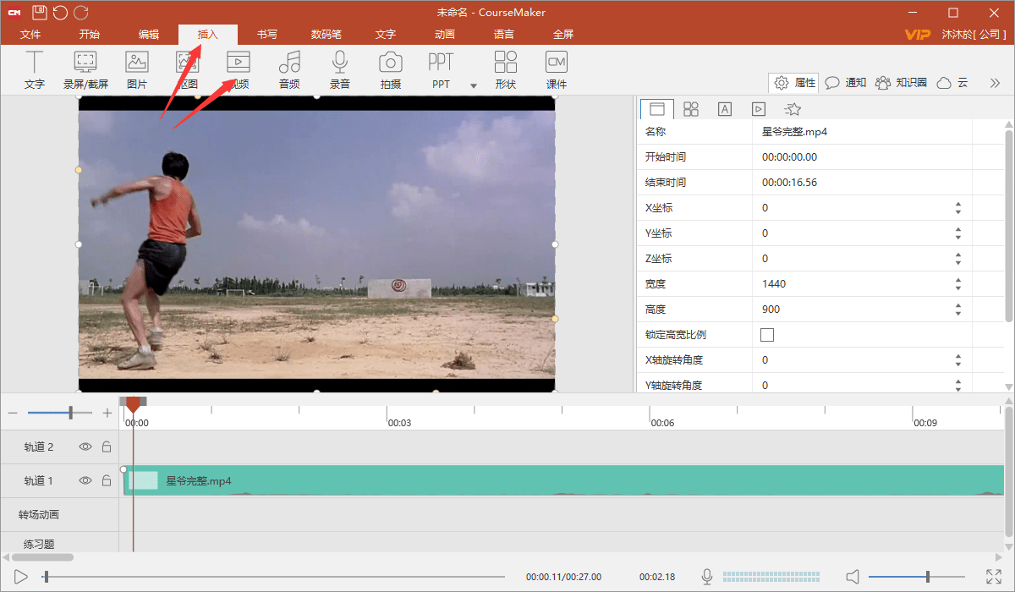
Task: Adjust the volume slider at bottom right
Action: (x=927, y=577)
